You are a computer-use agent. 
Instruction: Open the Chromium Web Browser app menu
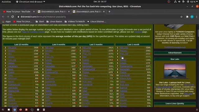[30, 2]
